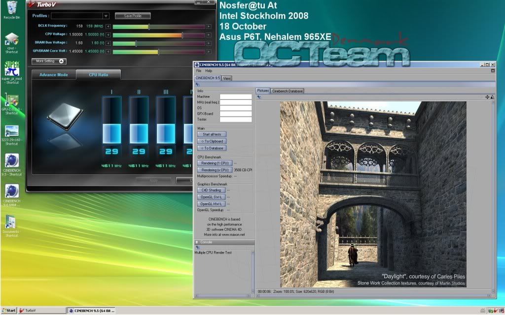The height and width of the screenshot is (315, 505).
Task: Click the Pictures panel pin icon
Action: click(259, 97)
